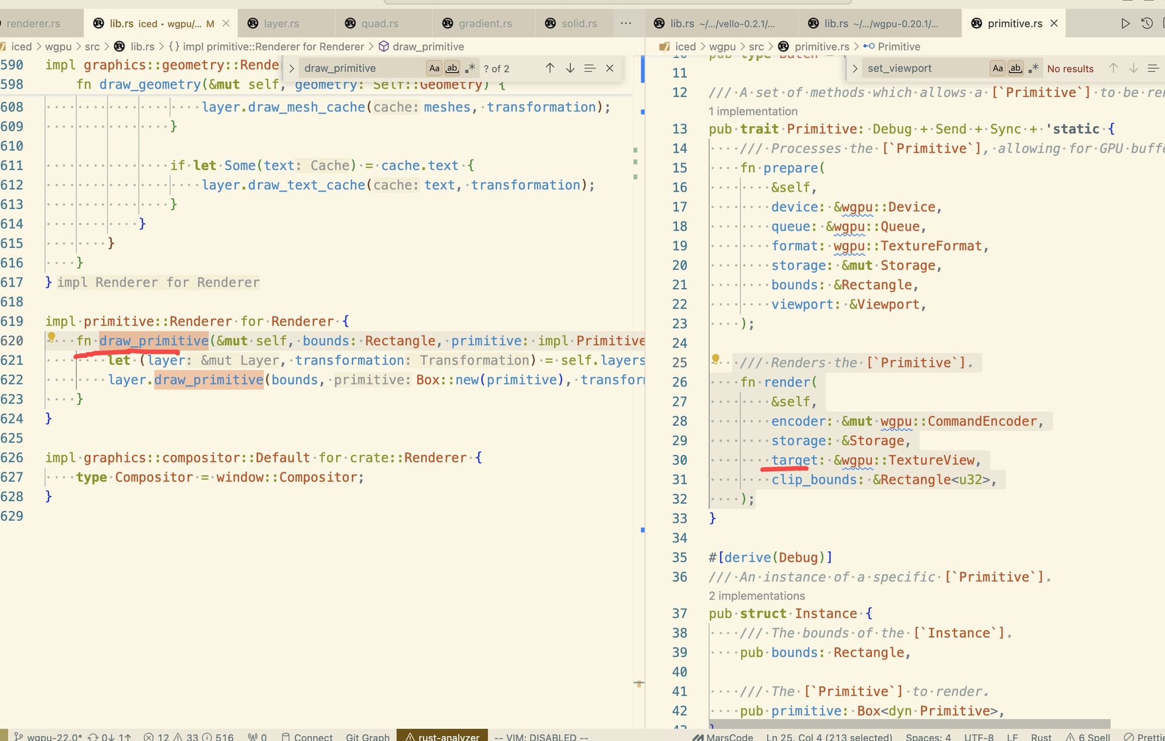Image resolution: width=1165 pixels, height=741 pixels.
Task: Close the draw_primitive find widget
Action: 610,68
